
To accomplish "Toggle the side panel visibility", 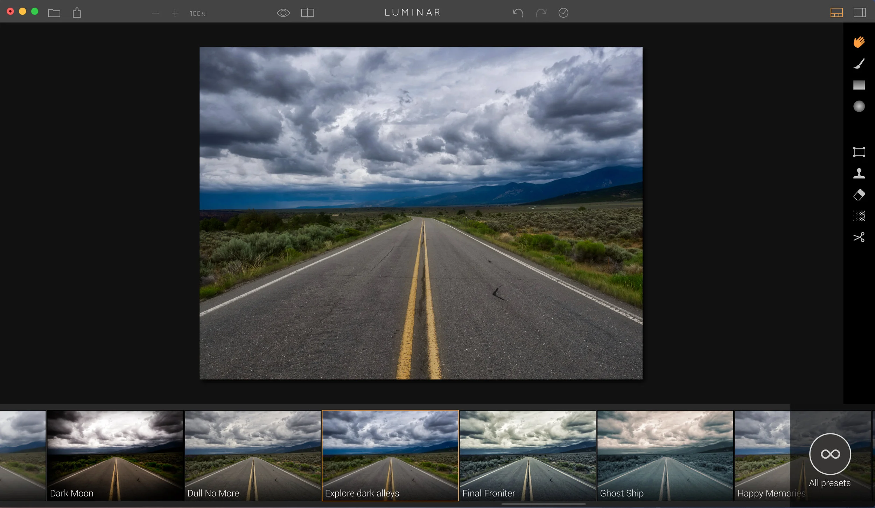I will click(x=860, y=13).
